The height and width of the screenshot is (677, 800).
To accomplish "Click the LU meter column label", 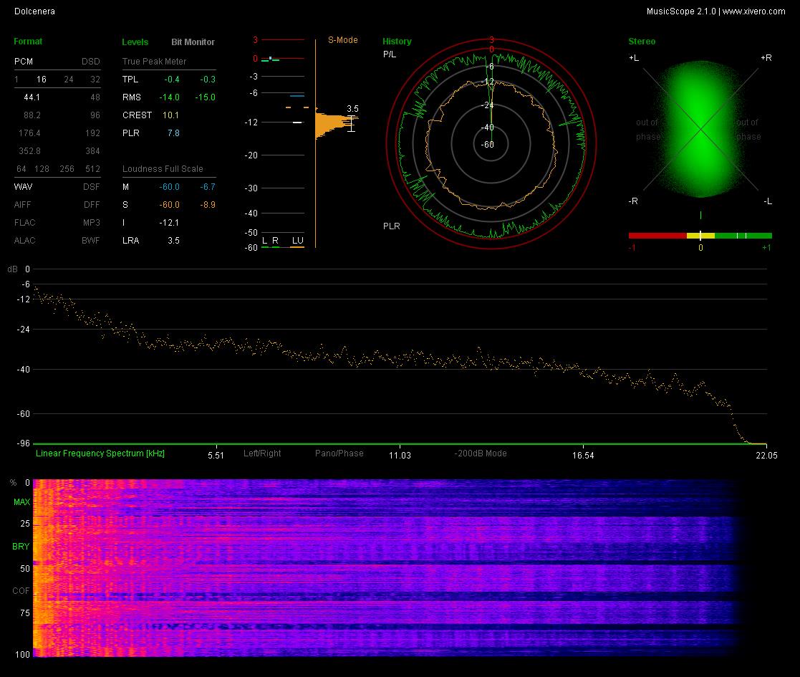I will click(297, 240).
